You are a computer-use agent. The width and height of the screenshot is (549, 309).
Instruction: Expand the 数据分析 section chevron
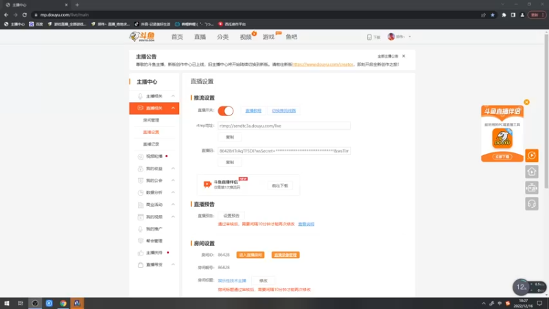(x=173, y=192)
